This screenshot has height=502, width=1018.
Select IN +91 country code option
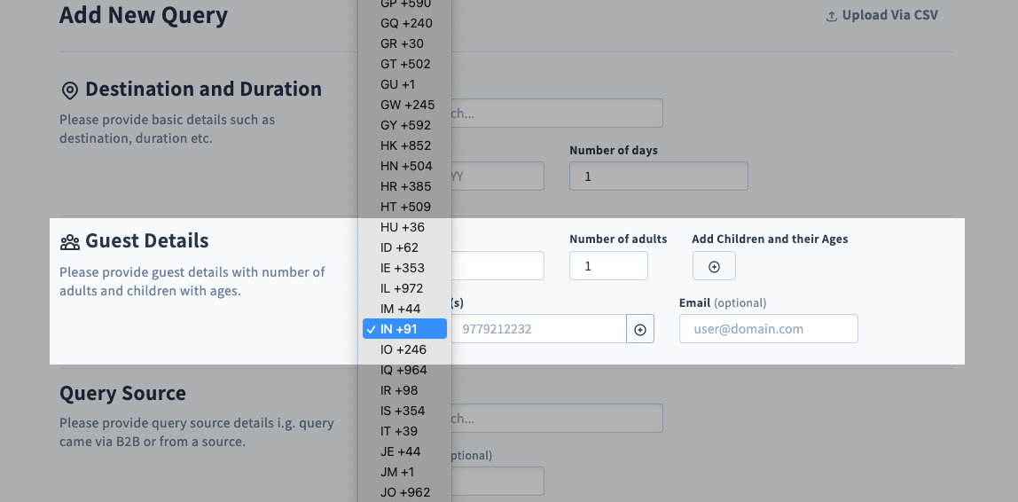404,329
